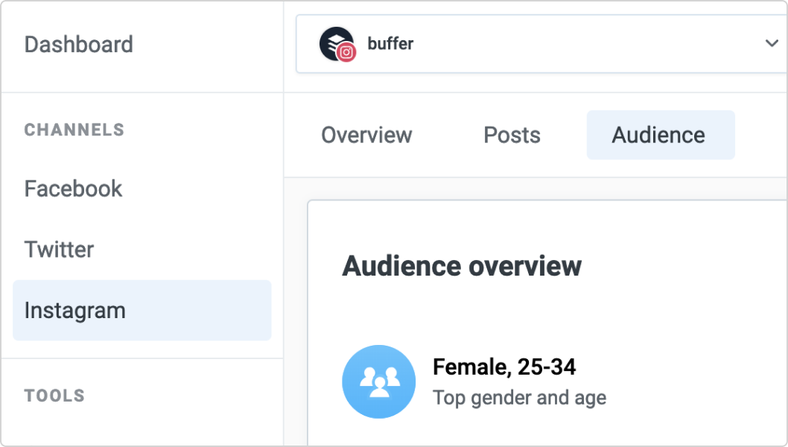
Task: Switch to the Posts tab
Action: click(512, 135)
